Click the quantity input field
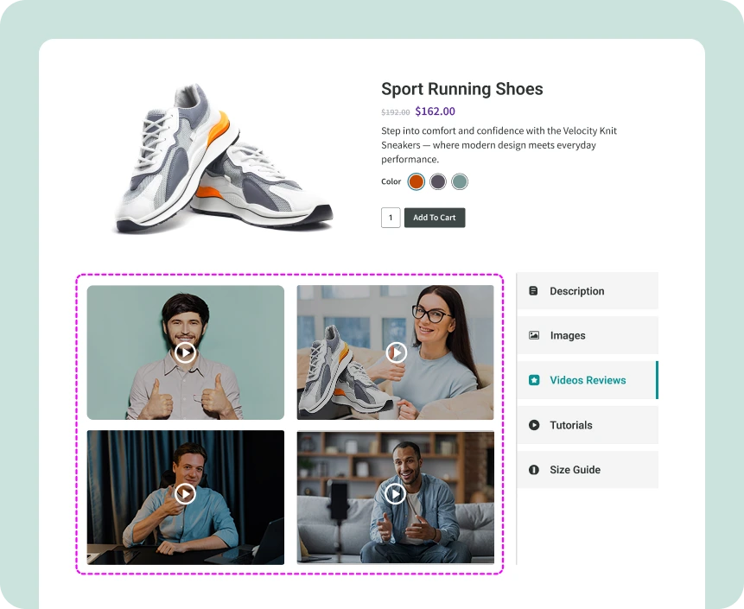 point(391,218)
